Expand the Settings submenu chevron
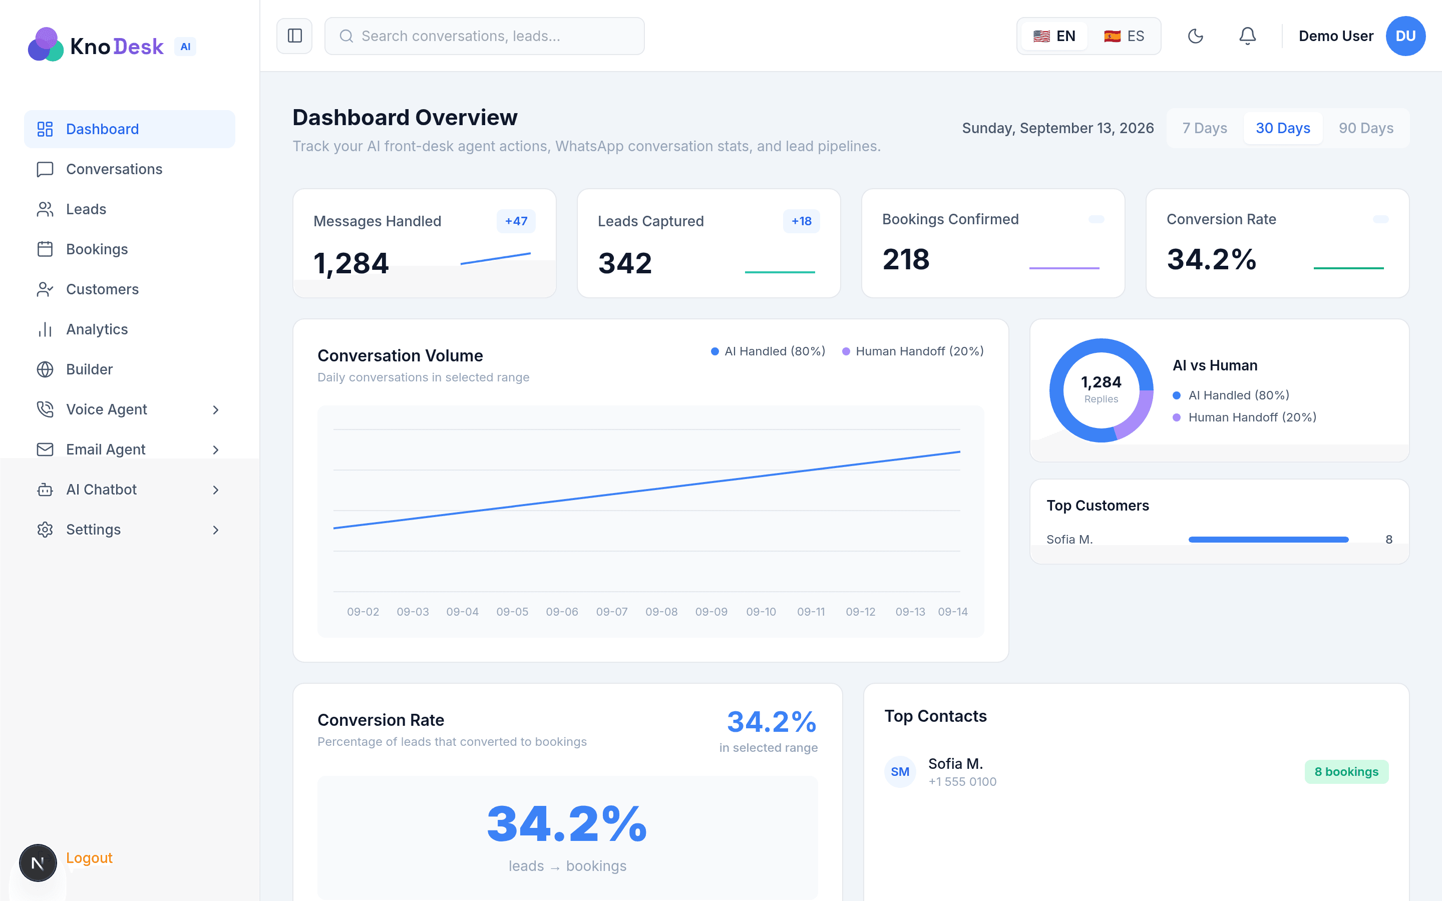Viewport: 1442px width, 901px height. [216, 530]
